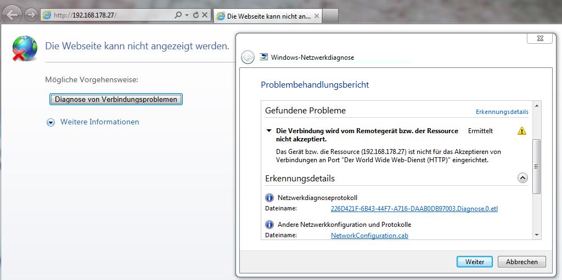Open 'Erkennungsdetails' link at top right
Image resolution: width=562 pixels, height=280 pixels.
502,112
